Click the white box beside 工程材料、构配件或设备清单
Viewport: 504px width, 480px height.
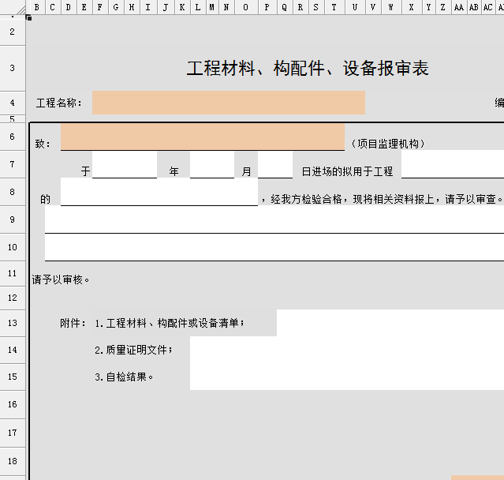[390, 323]
